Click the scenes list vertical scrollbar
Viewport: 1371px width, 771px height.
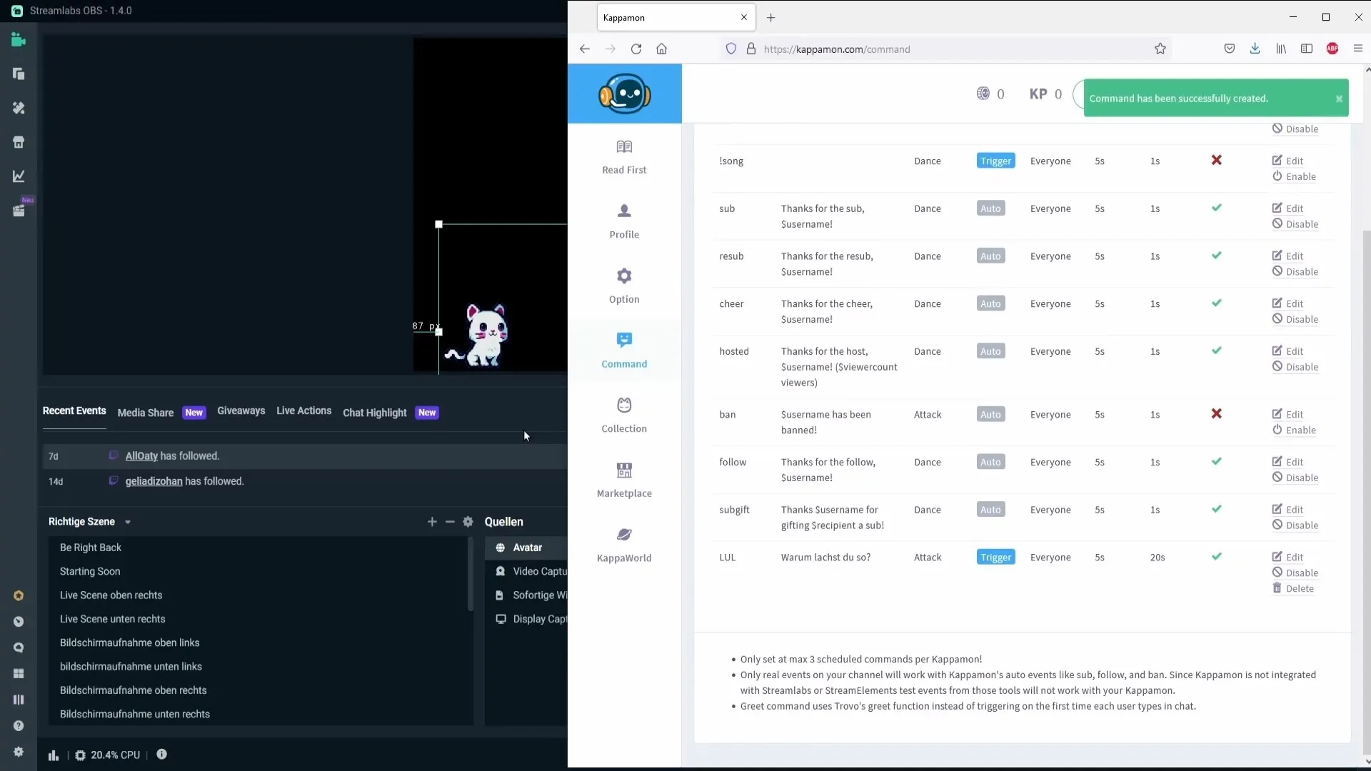470,573
